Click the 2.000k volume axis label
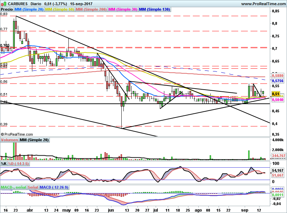 [278, 150]
